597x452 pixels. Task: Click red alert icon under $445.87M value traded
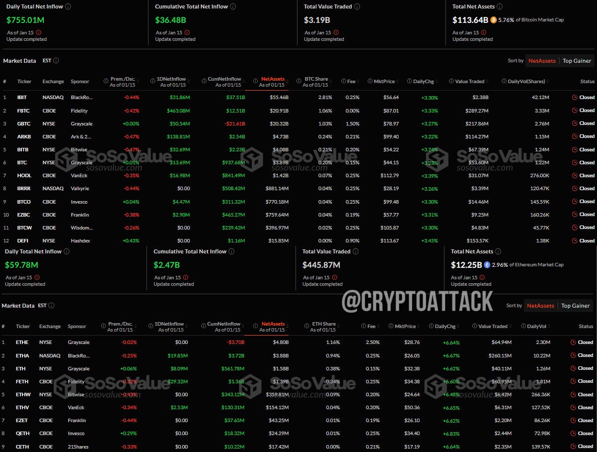[x=334, y=278]
